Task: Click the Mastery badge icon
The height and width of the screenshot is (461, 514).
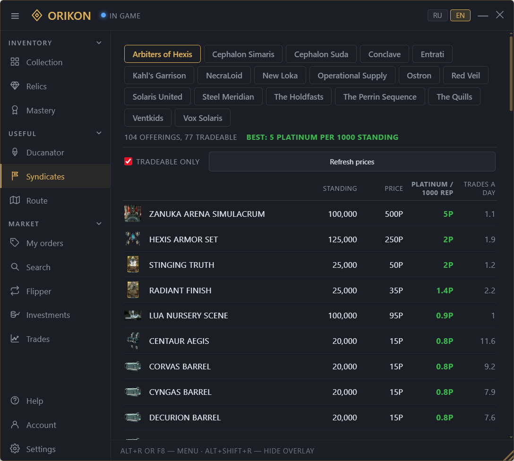Action: click(15, 110)
